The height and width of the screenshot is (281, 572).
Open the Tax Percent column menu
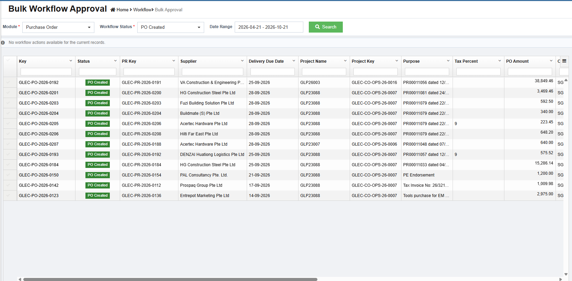click(x=500, y=61)
